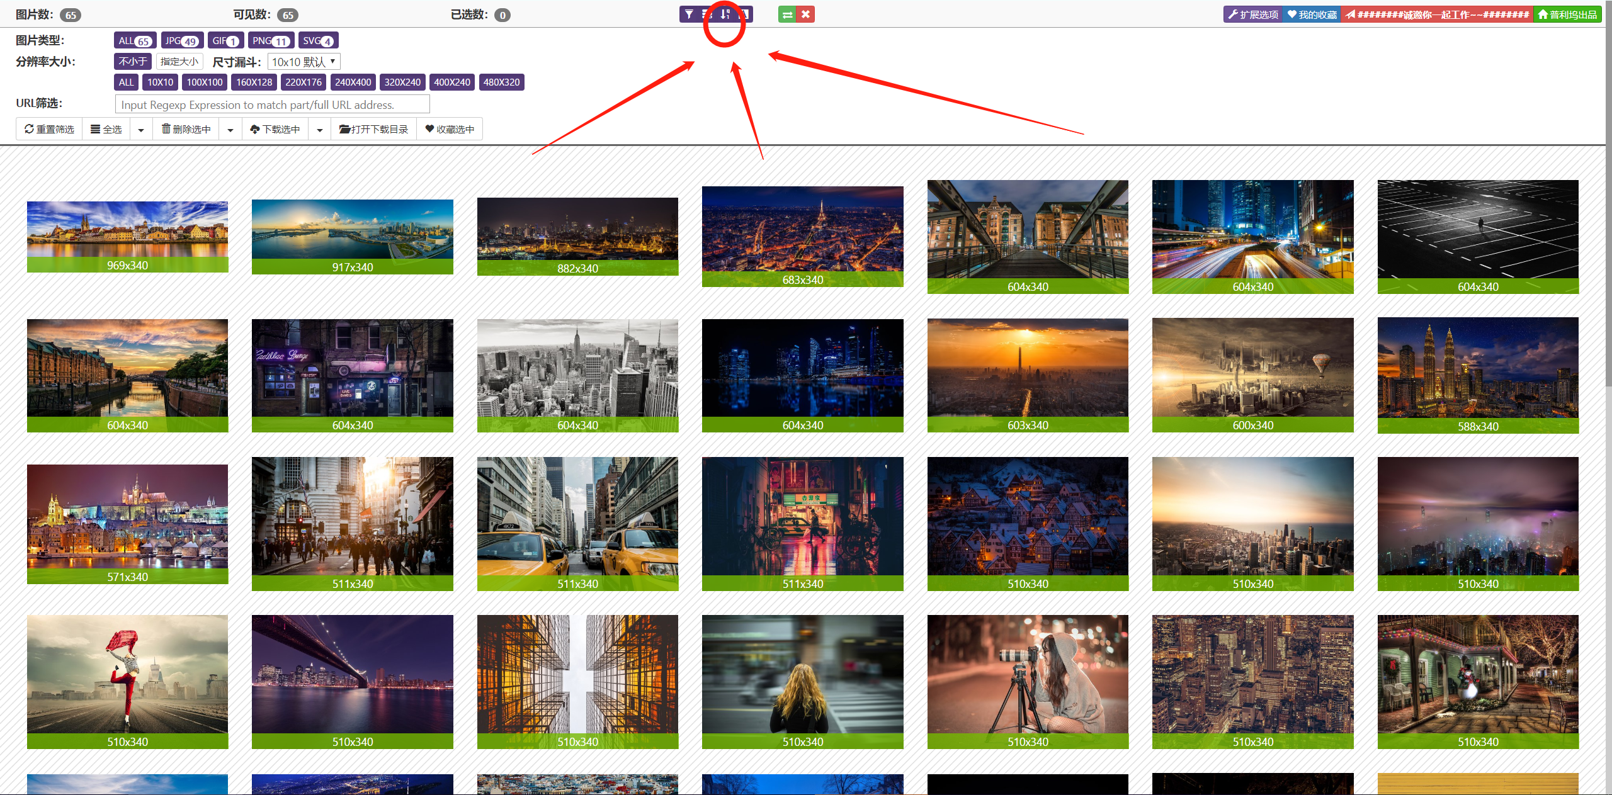The height and width of the screenshot is (795, 1612).
Task: Select resolution filter ALL
Action: (126, 82)
